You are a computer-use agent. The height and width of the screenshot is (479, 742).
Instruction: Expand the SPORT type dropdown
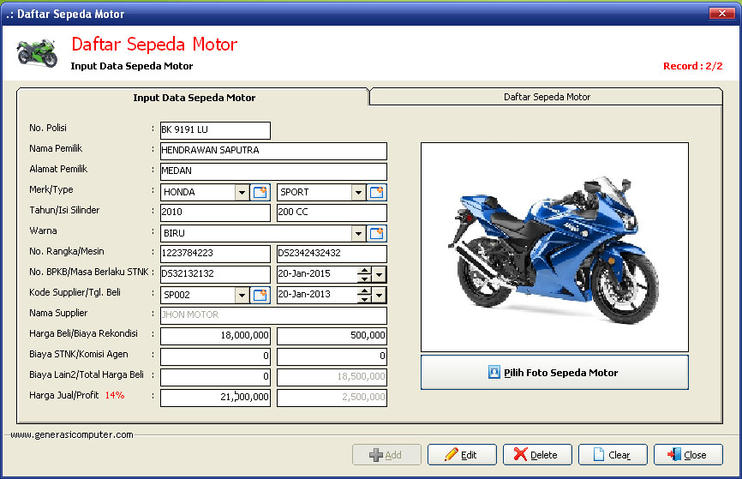[x=358, y=193]
